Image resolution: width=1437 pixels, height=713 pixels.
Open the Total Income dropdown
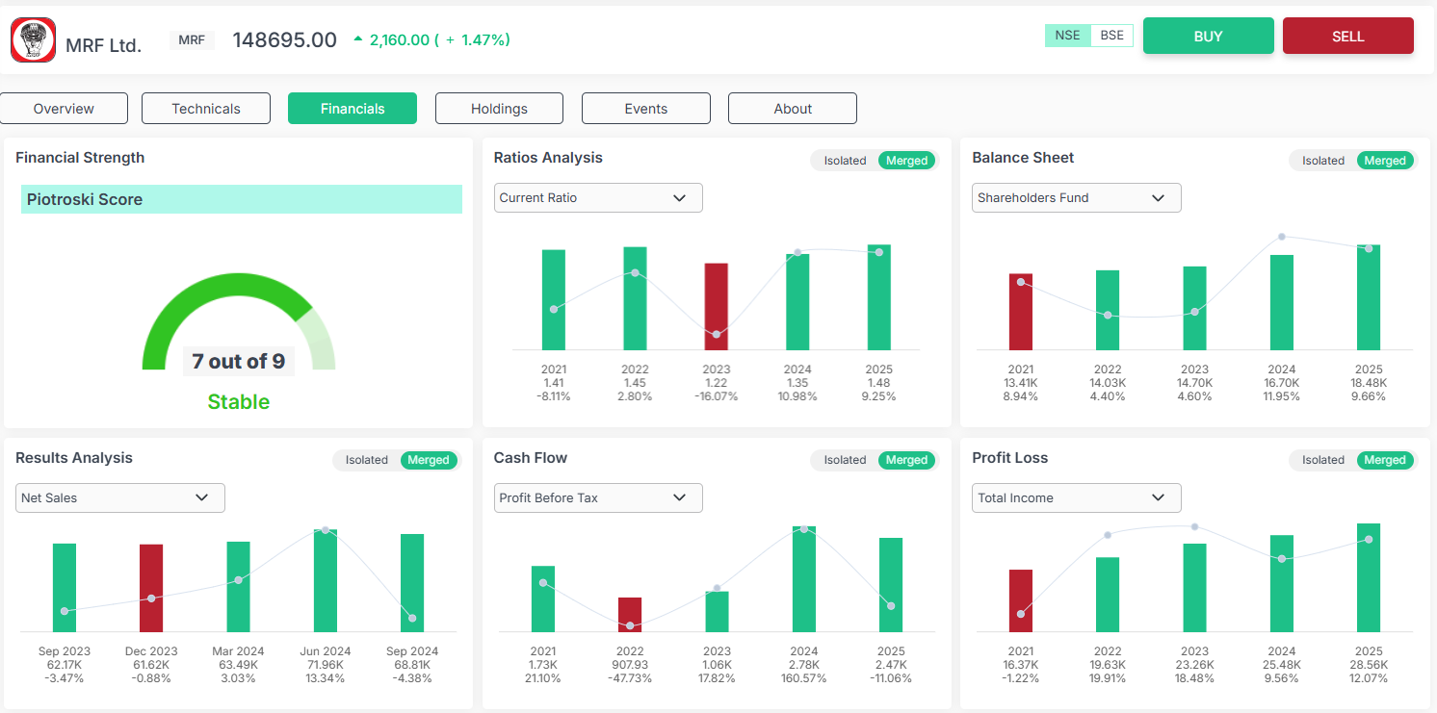1077,497
